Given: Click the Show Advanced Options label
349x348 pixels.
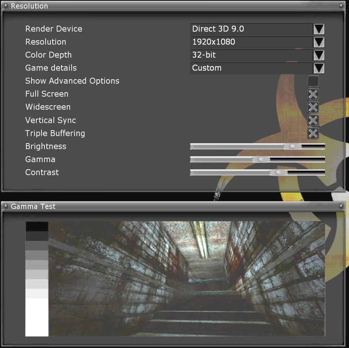Looking at the screenshot, I should click(72, 81).
